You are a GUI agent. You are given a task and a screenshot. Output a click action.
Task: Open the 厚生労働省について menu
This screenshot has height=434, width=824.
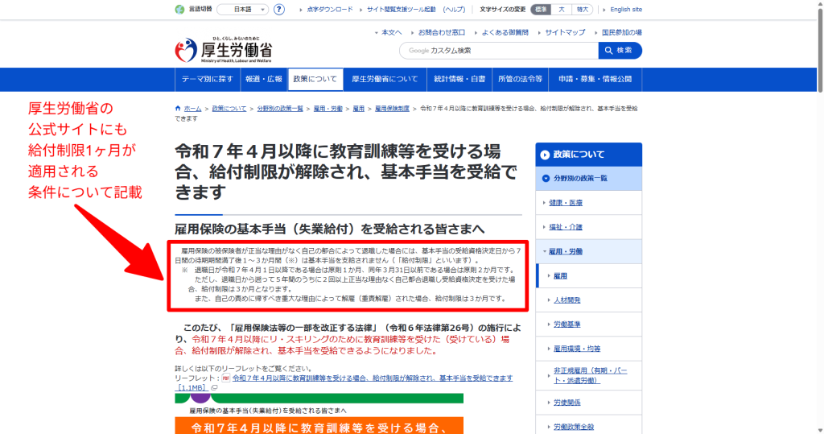pyautogui.click(x=385, y=79)
